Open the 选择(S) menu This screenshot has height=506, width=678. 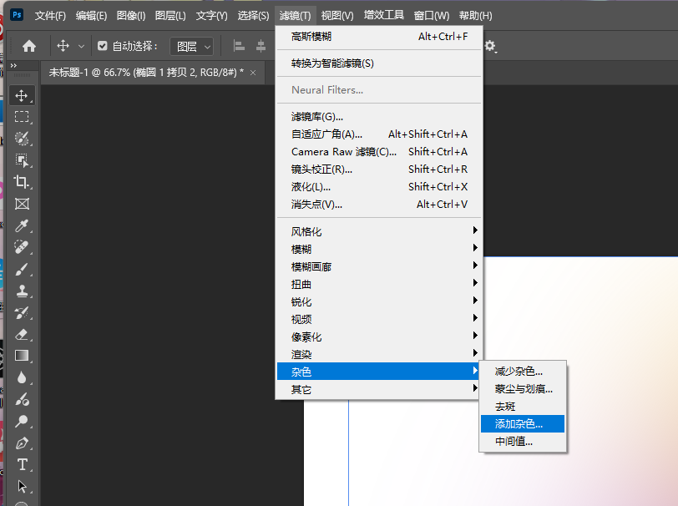pyautogui.click(x=253, y=16)
